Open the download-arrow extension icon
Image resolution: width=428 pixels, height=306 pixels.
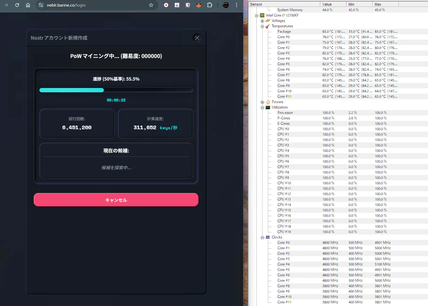tap(177, 5)
